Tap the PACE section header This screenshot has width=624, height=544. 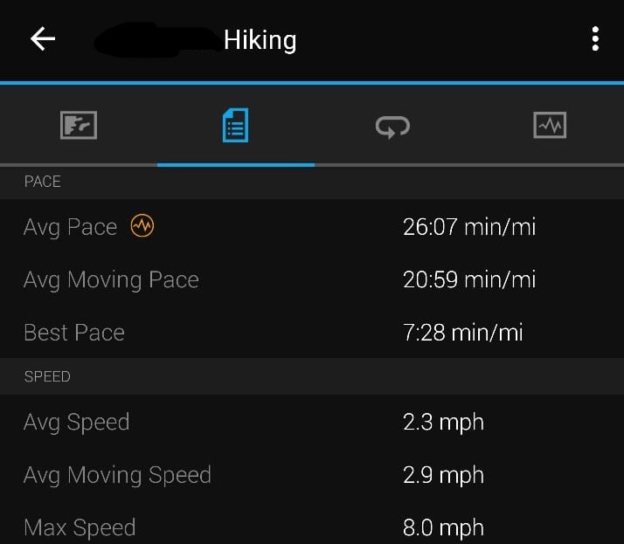(43, 182)
